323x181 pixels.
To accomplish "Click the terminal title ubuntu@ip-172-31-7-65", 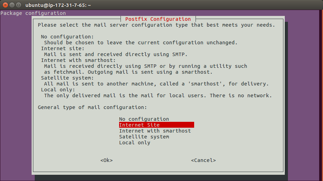I will coord(58,5).
